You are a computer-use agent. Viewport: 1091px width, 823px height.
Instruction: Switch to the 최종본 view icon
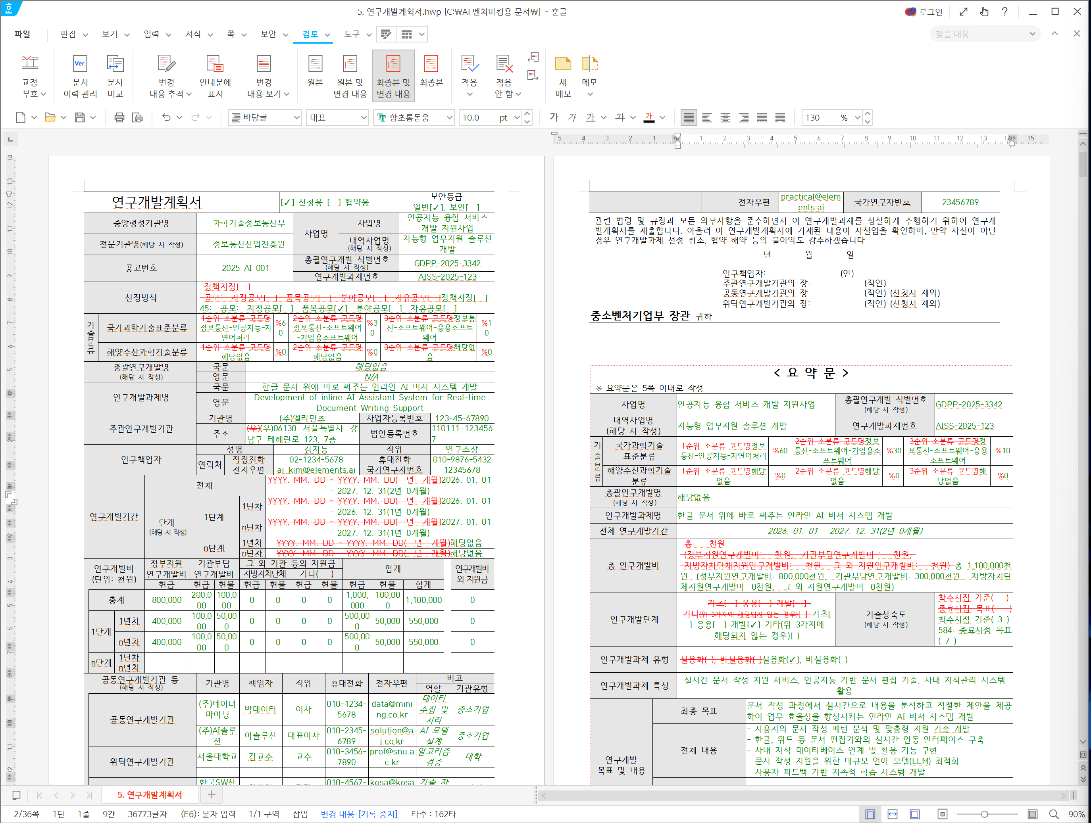(431, 64)
